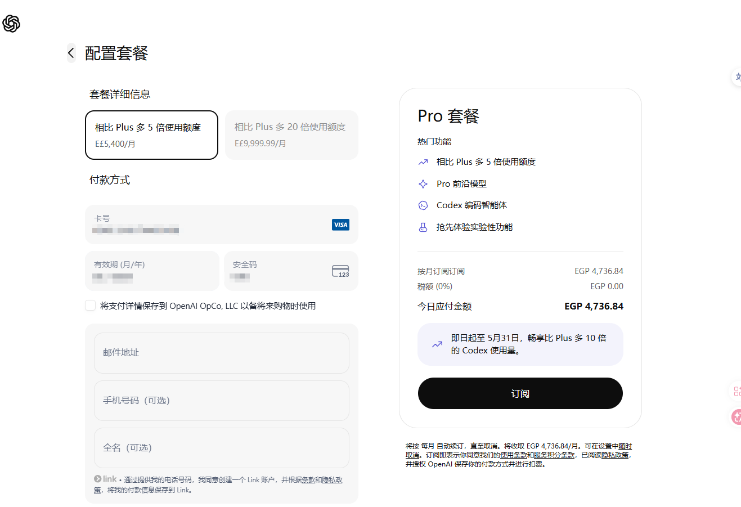Select the 20x usage plan at E£9,999.99/month

[291, 135]
